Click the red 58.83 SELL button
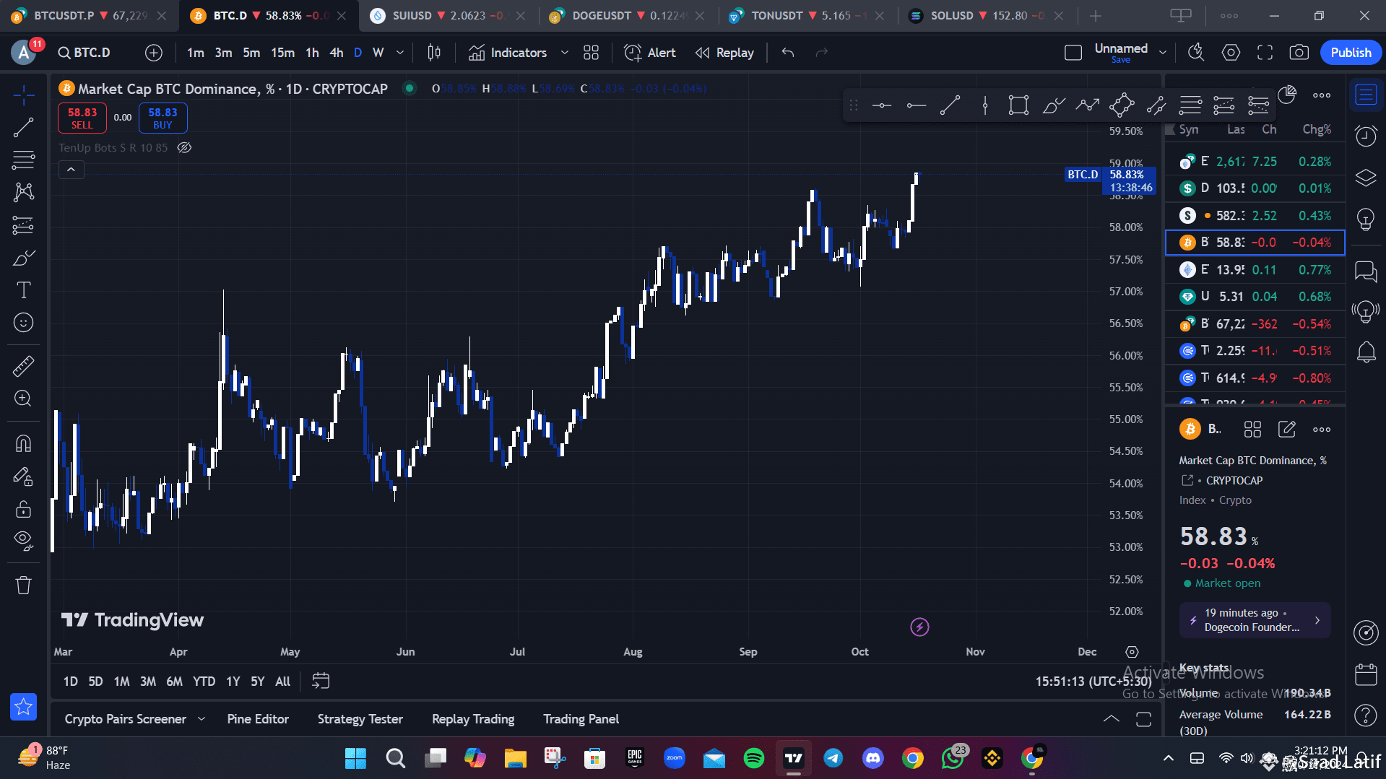 [82, 118]
